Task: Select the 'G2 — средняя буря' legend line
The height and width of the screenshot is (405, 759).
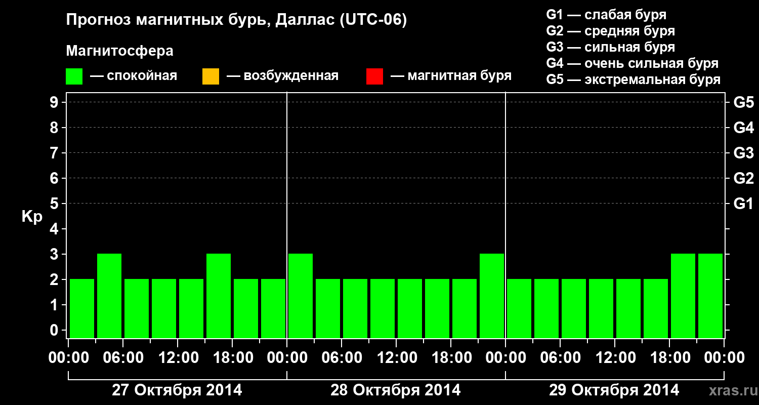Action: (x=611, y=31)
